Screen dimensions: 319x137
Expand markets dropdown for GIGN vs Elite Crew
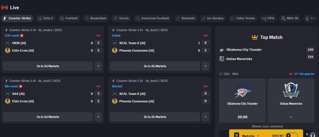click(98, 66)
